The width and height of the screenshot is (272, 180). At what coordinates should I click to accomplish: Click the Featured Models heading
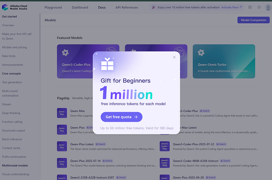click(70, 38)
